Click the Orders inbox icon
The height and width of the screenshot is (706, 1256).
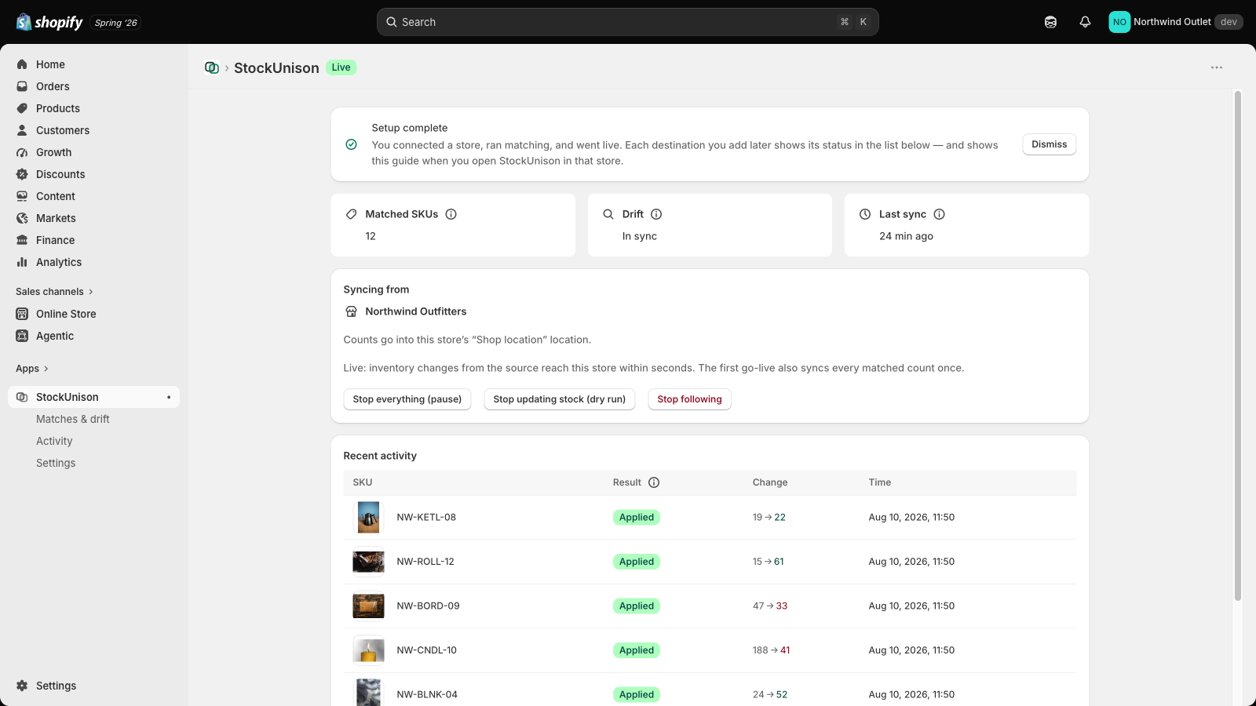(22, 86)
